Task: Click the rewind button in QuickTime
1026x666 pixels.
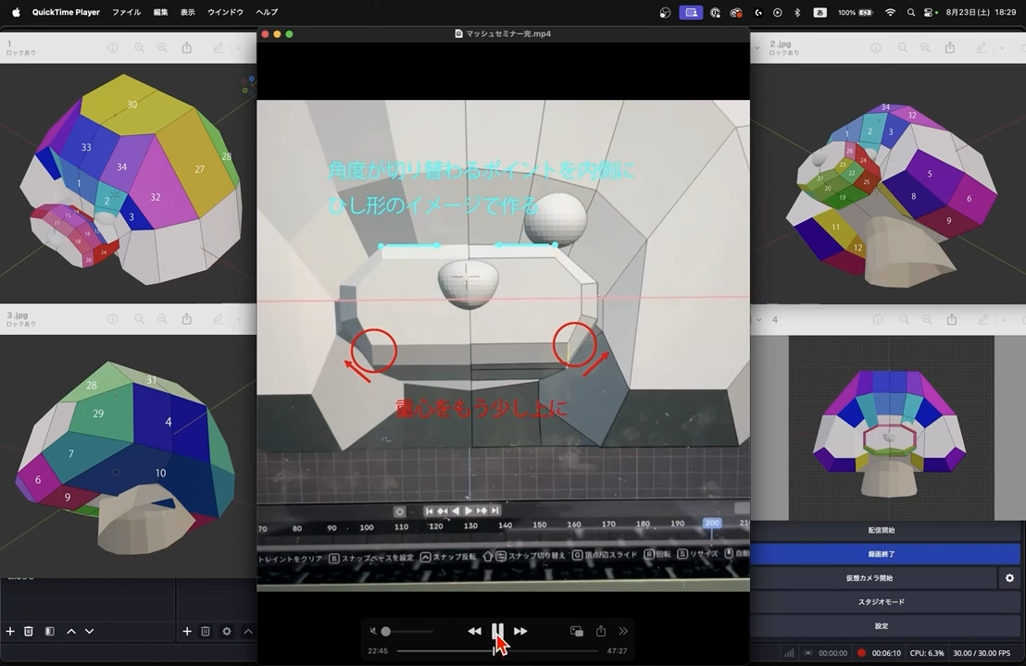Action: tap(474, 631)
